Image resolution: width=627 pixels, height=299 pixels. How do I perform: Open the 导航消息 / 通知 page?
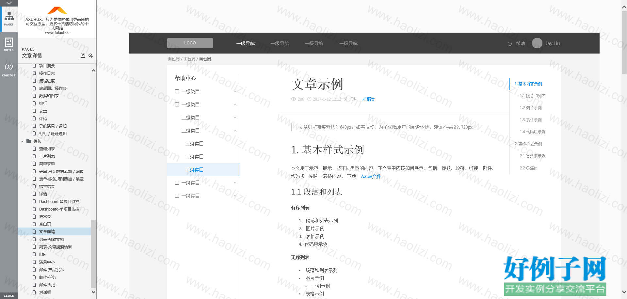coord(53,126)
